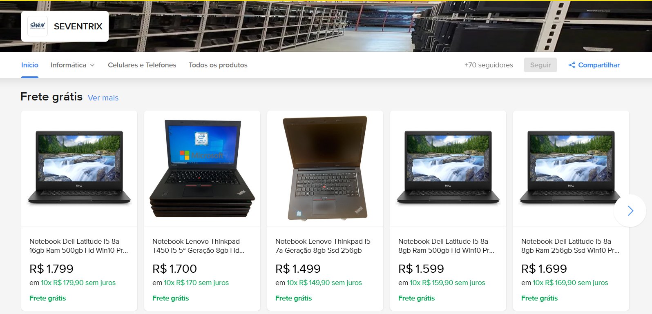Click the share icon beside Compartilhar

[572, 65]
